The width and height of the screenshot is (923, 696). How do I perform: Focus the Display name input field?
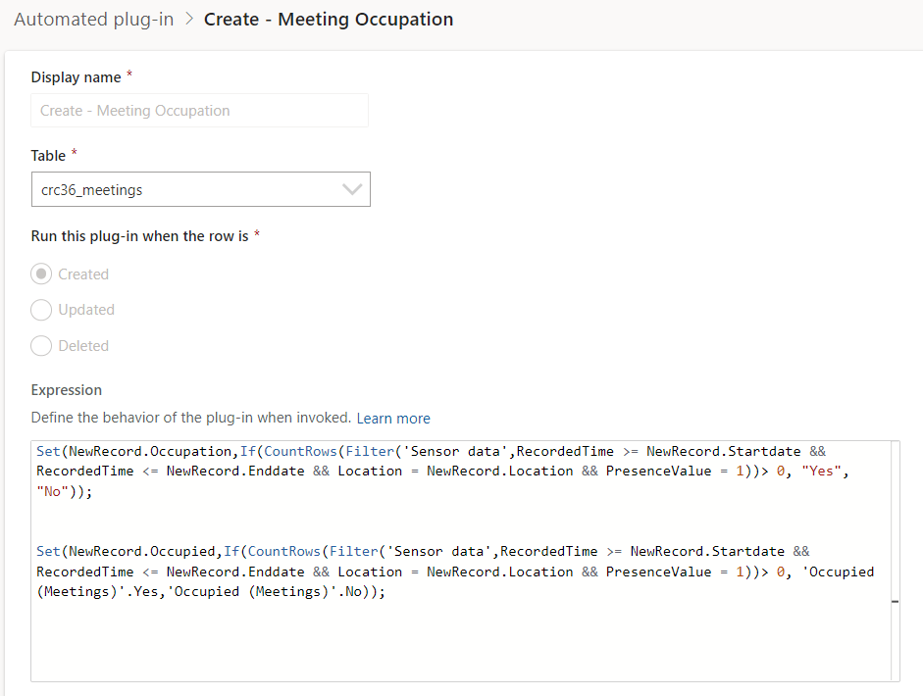[x=199, y=111]
